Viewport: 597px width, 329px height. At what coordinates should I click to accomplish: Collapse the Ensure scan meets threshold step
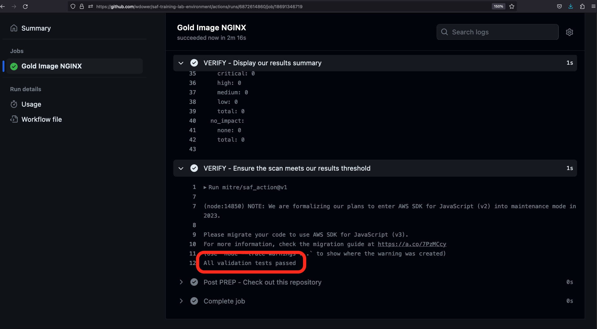click(181, 168)
